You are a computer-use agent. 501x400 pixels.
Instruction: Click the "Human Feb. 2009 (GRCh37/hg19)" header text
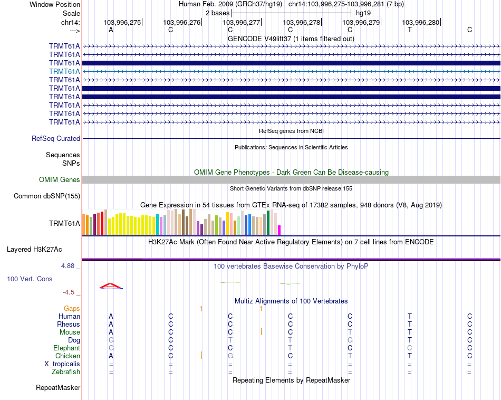click(230, 4)
